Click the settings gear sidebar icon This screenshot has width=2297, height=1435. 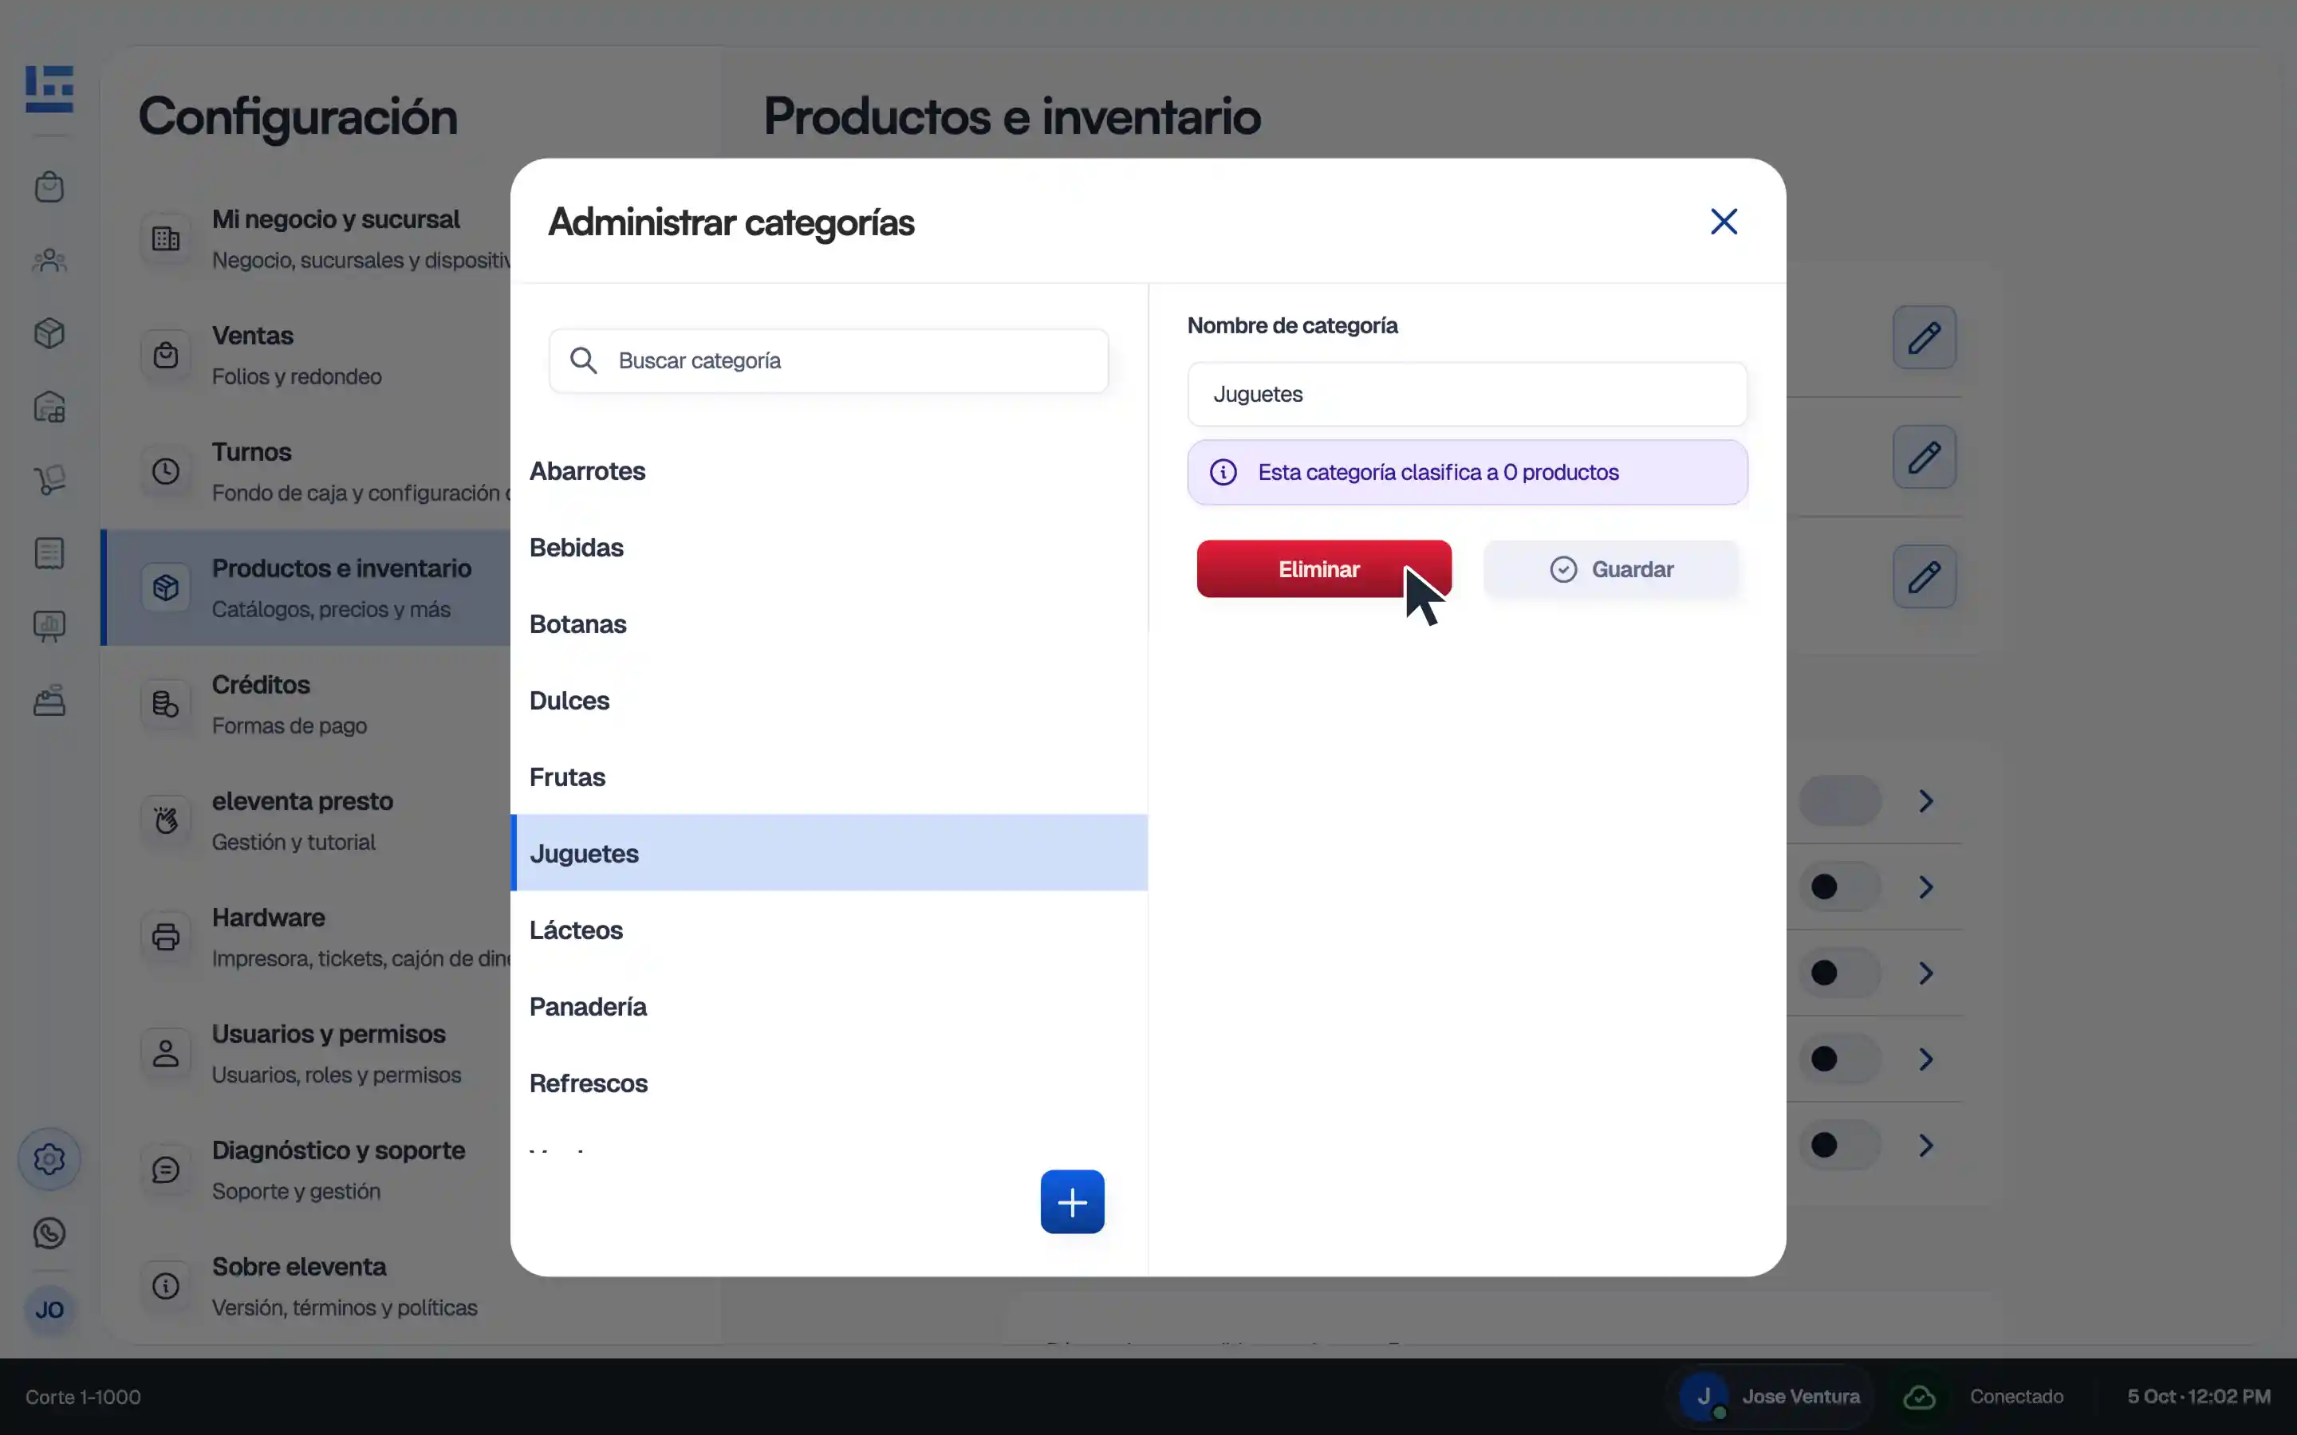point(49,1159)
